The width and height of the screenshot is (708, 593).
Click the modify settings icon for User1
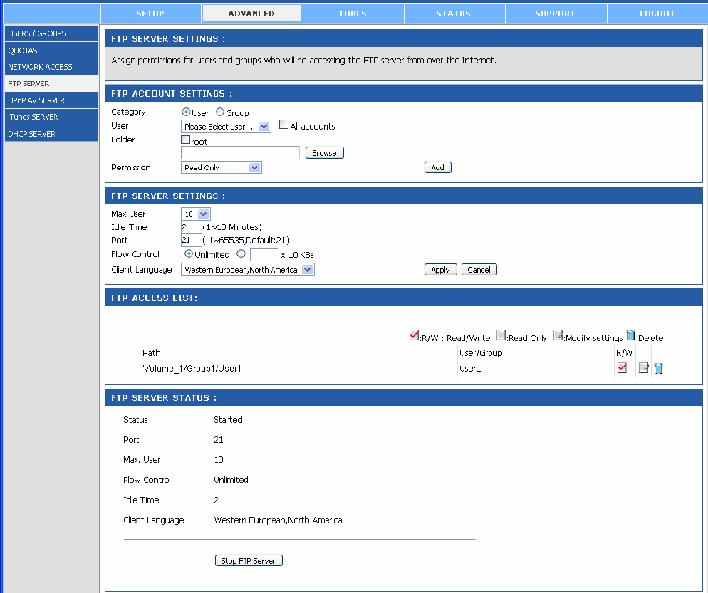point(643,368)
